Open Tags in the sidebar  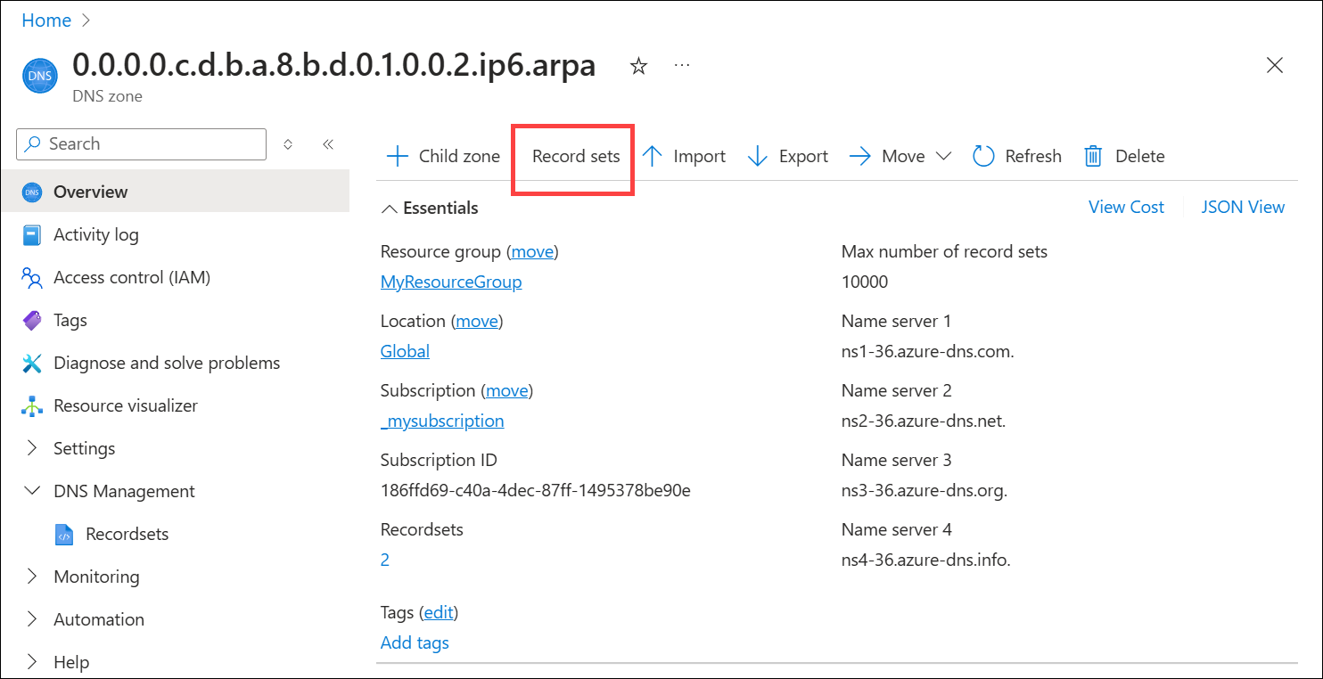coord(70,320)
